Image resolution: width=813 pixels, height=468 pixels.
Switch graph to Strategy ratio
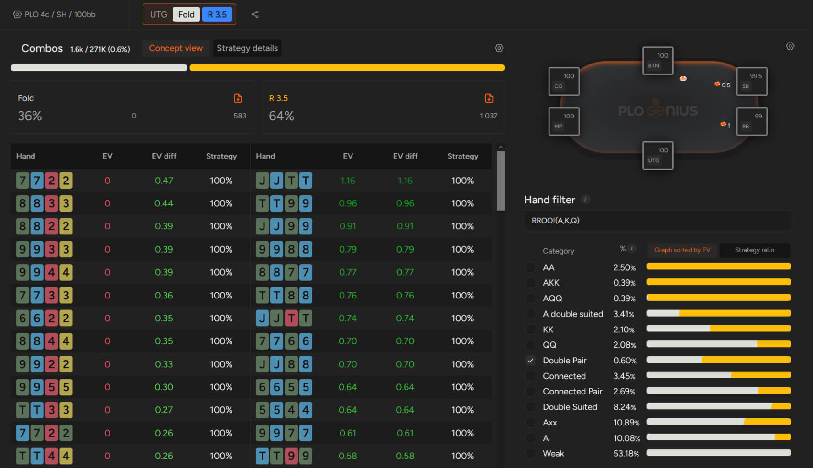click(754, 250)
